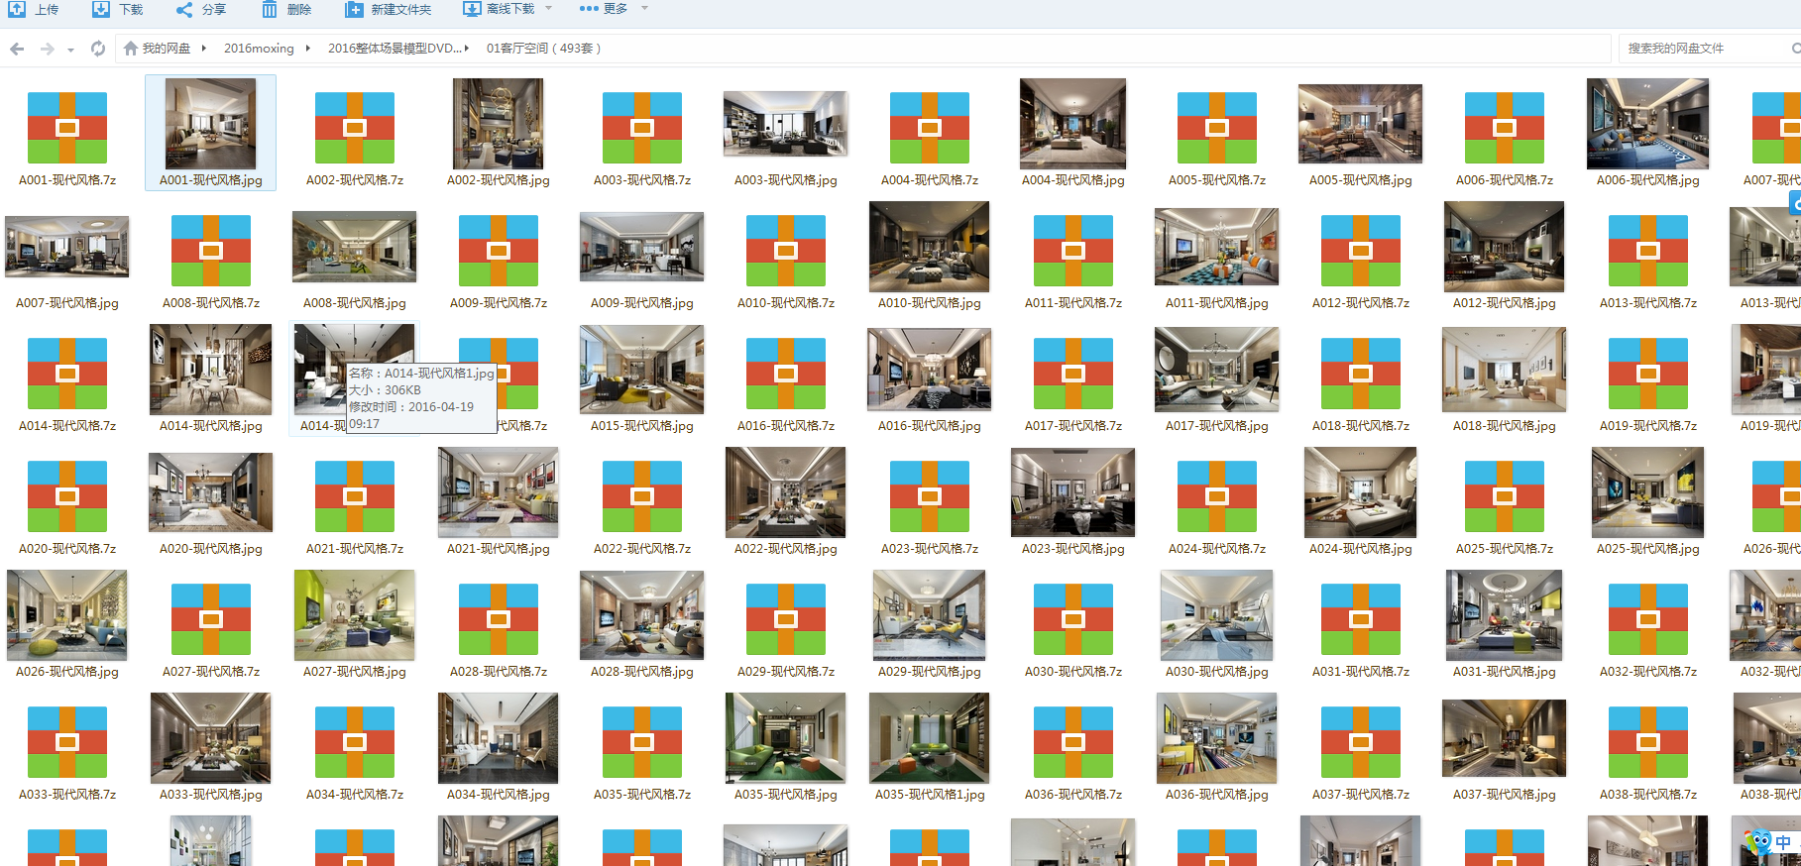Select the A027-现代风格.jpg thumbnail
Screen dimensions: 1801x866
click(x=355, y=615)
